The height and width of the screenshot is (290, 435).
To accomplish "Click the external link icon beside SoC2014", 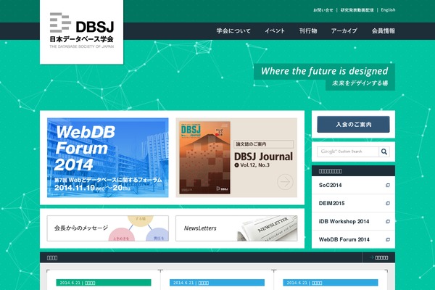I will [388, 185].
